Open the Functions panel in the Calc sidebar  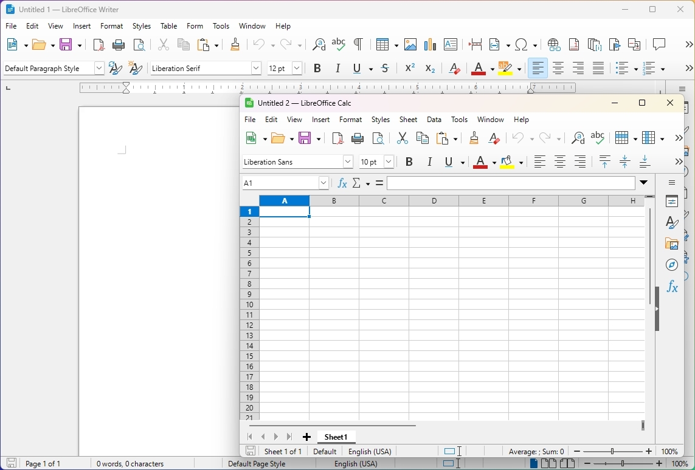(x=673, y=287)
